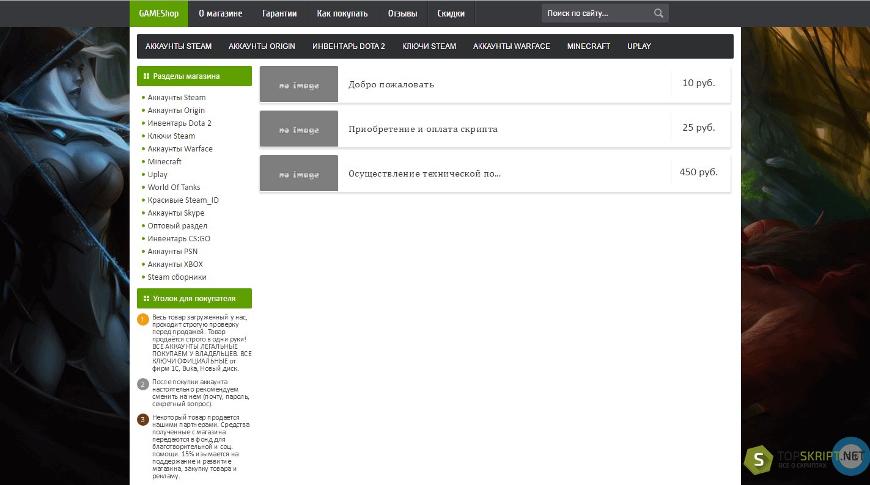View the Отзывы page
Screen dimensions: 870x485
(402, 13)
